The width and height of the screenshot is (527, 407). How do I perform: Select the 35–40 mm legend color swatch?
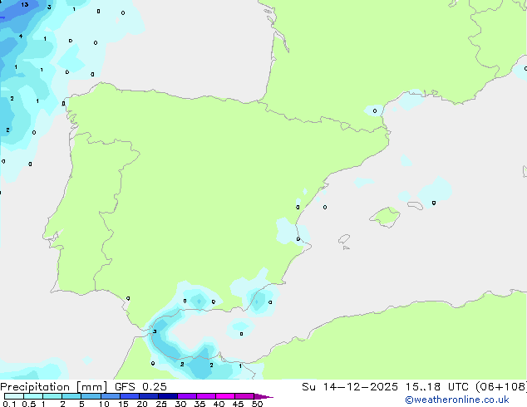[x=206, y=396]
